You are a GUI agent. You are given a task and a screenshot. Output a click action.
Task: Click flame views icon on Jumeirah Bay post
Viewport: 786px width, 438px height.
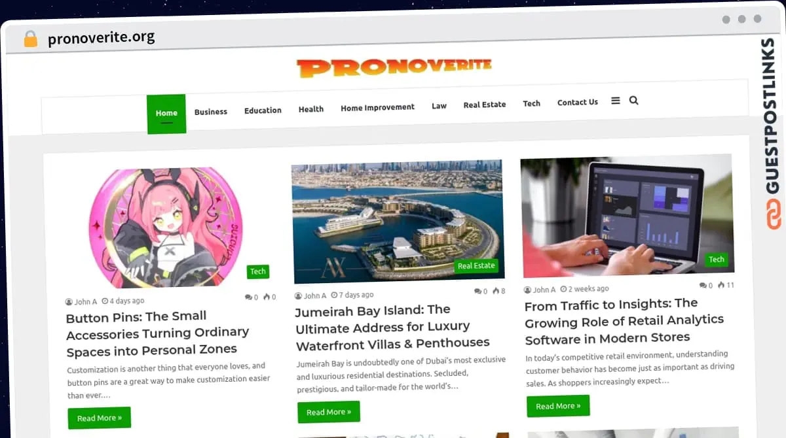pos(496,291)
